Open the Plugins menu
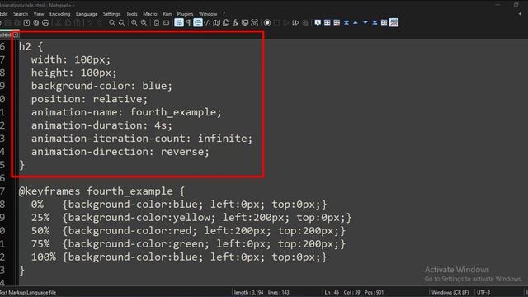The image size is (528, 297). [x=185, y=14]
